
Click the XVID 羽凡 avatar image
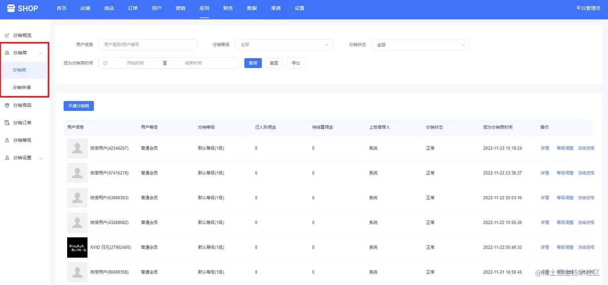77,247
